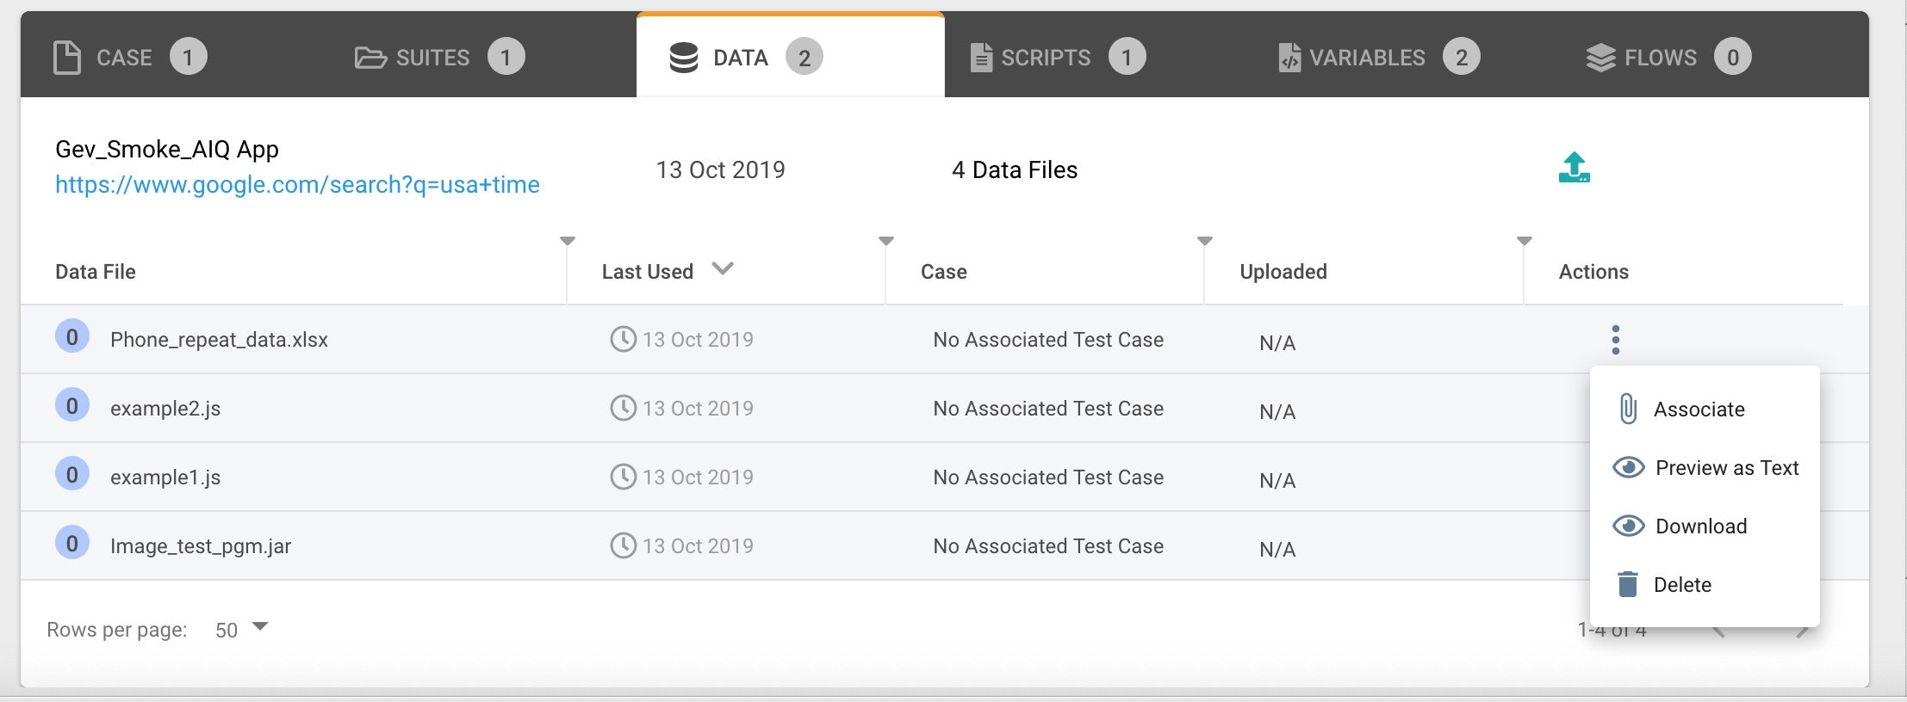Open the Data File column filter triangle
The height and width of the screenshot is (702, 1907).
[568, 241]
